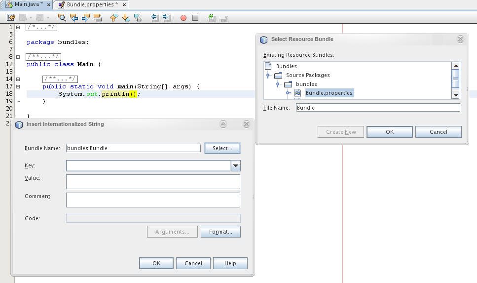This screenshot has height=283, width=477.
Task: Click scroll down arrow in bundles tree
Action: click(455, 95)
